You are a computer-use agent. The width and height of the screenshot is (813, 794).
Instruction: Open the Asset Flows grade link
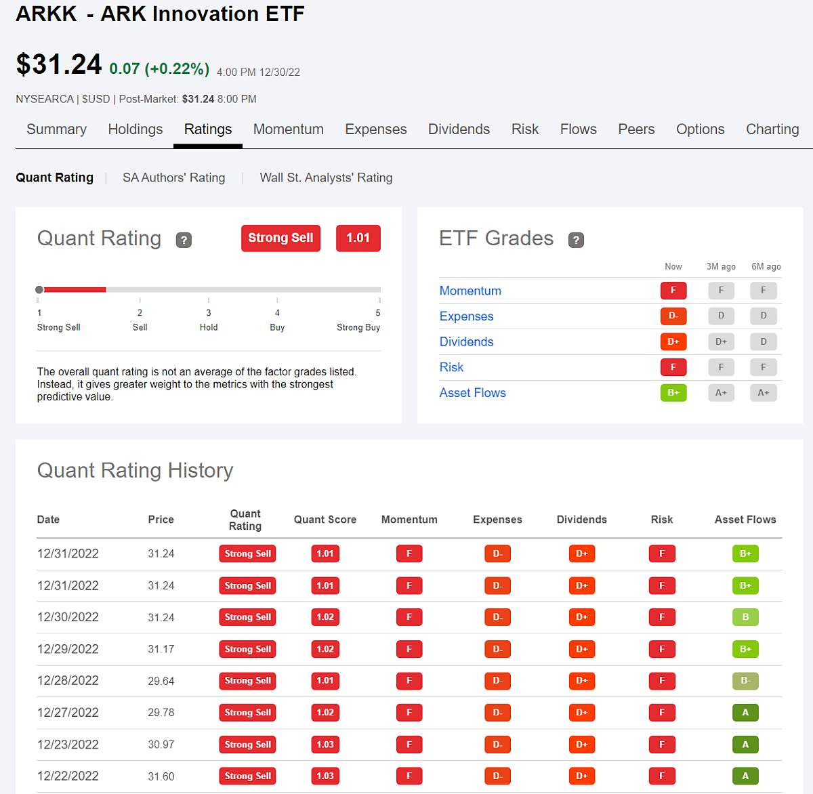tap(472, 393)
